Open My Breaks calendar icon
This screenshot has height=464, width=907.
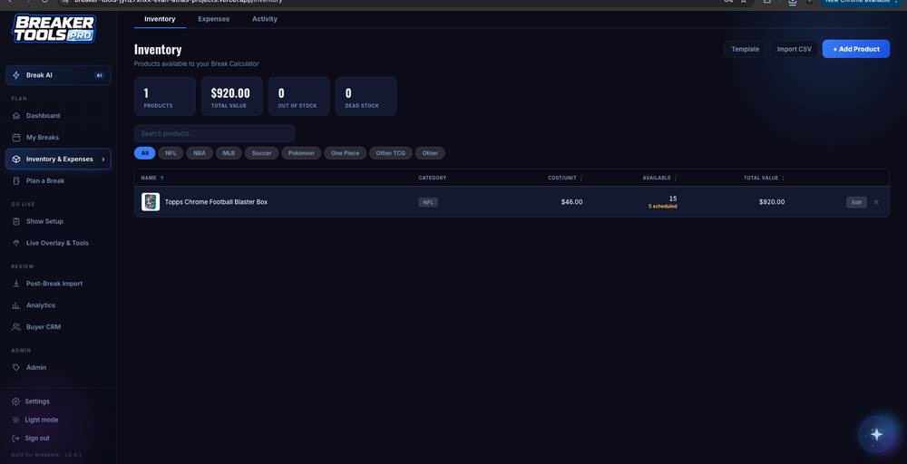tap(16, 138)
